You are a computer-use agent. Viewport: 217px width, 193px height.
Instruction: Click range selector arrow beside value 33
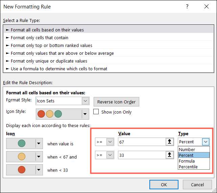[169, 155]
